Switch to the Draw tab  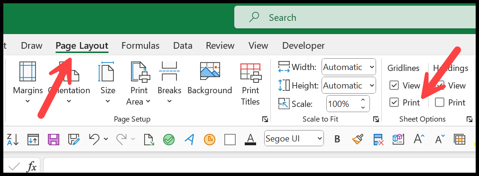(x=32, y=46)
